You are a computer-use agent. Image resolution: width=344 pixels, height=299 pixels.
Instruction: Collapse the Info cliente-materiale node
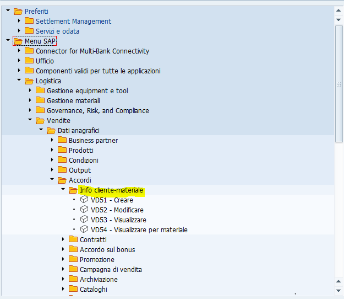click(63, 189)
